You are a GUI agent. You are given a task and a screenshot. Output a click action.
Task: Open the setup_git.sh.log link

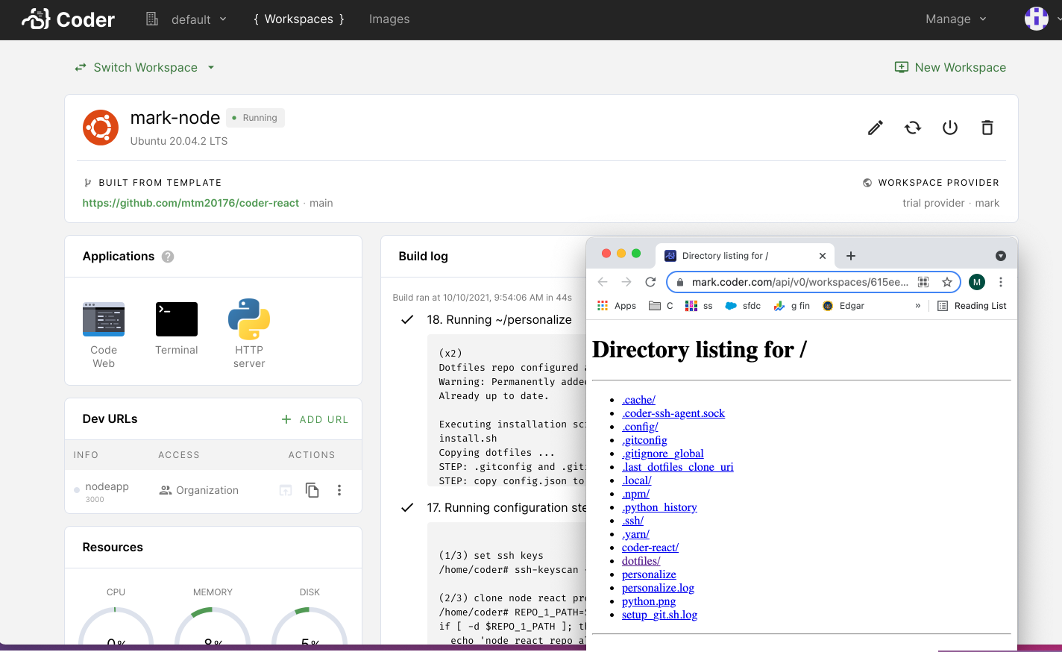659,615
